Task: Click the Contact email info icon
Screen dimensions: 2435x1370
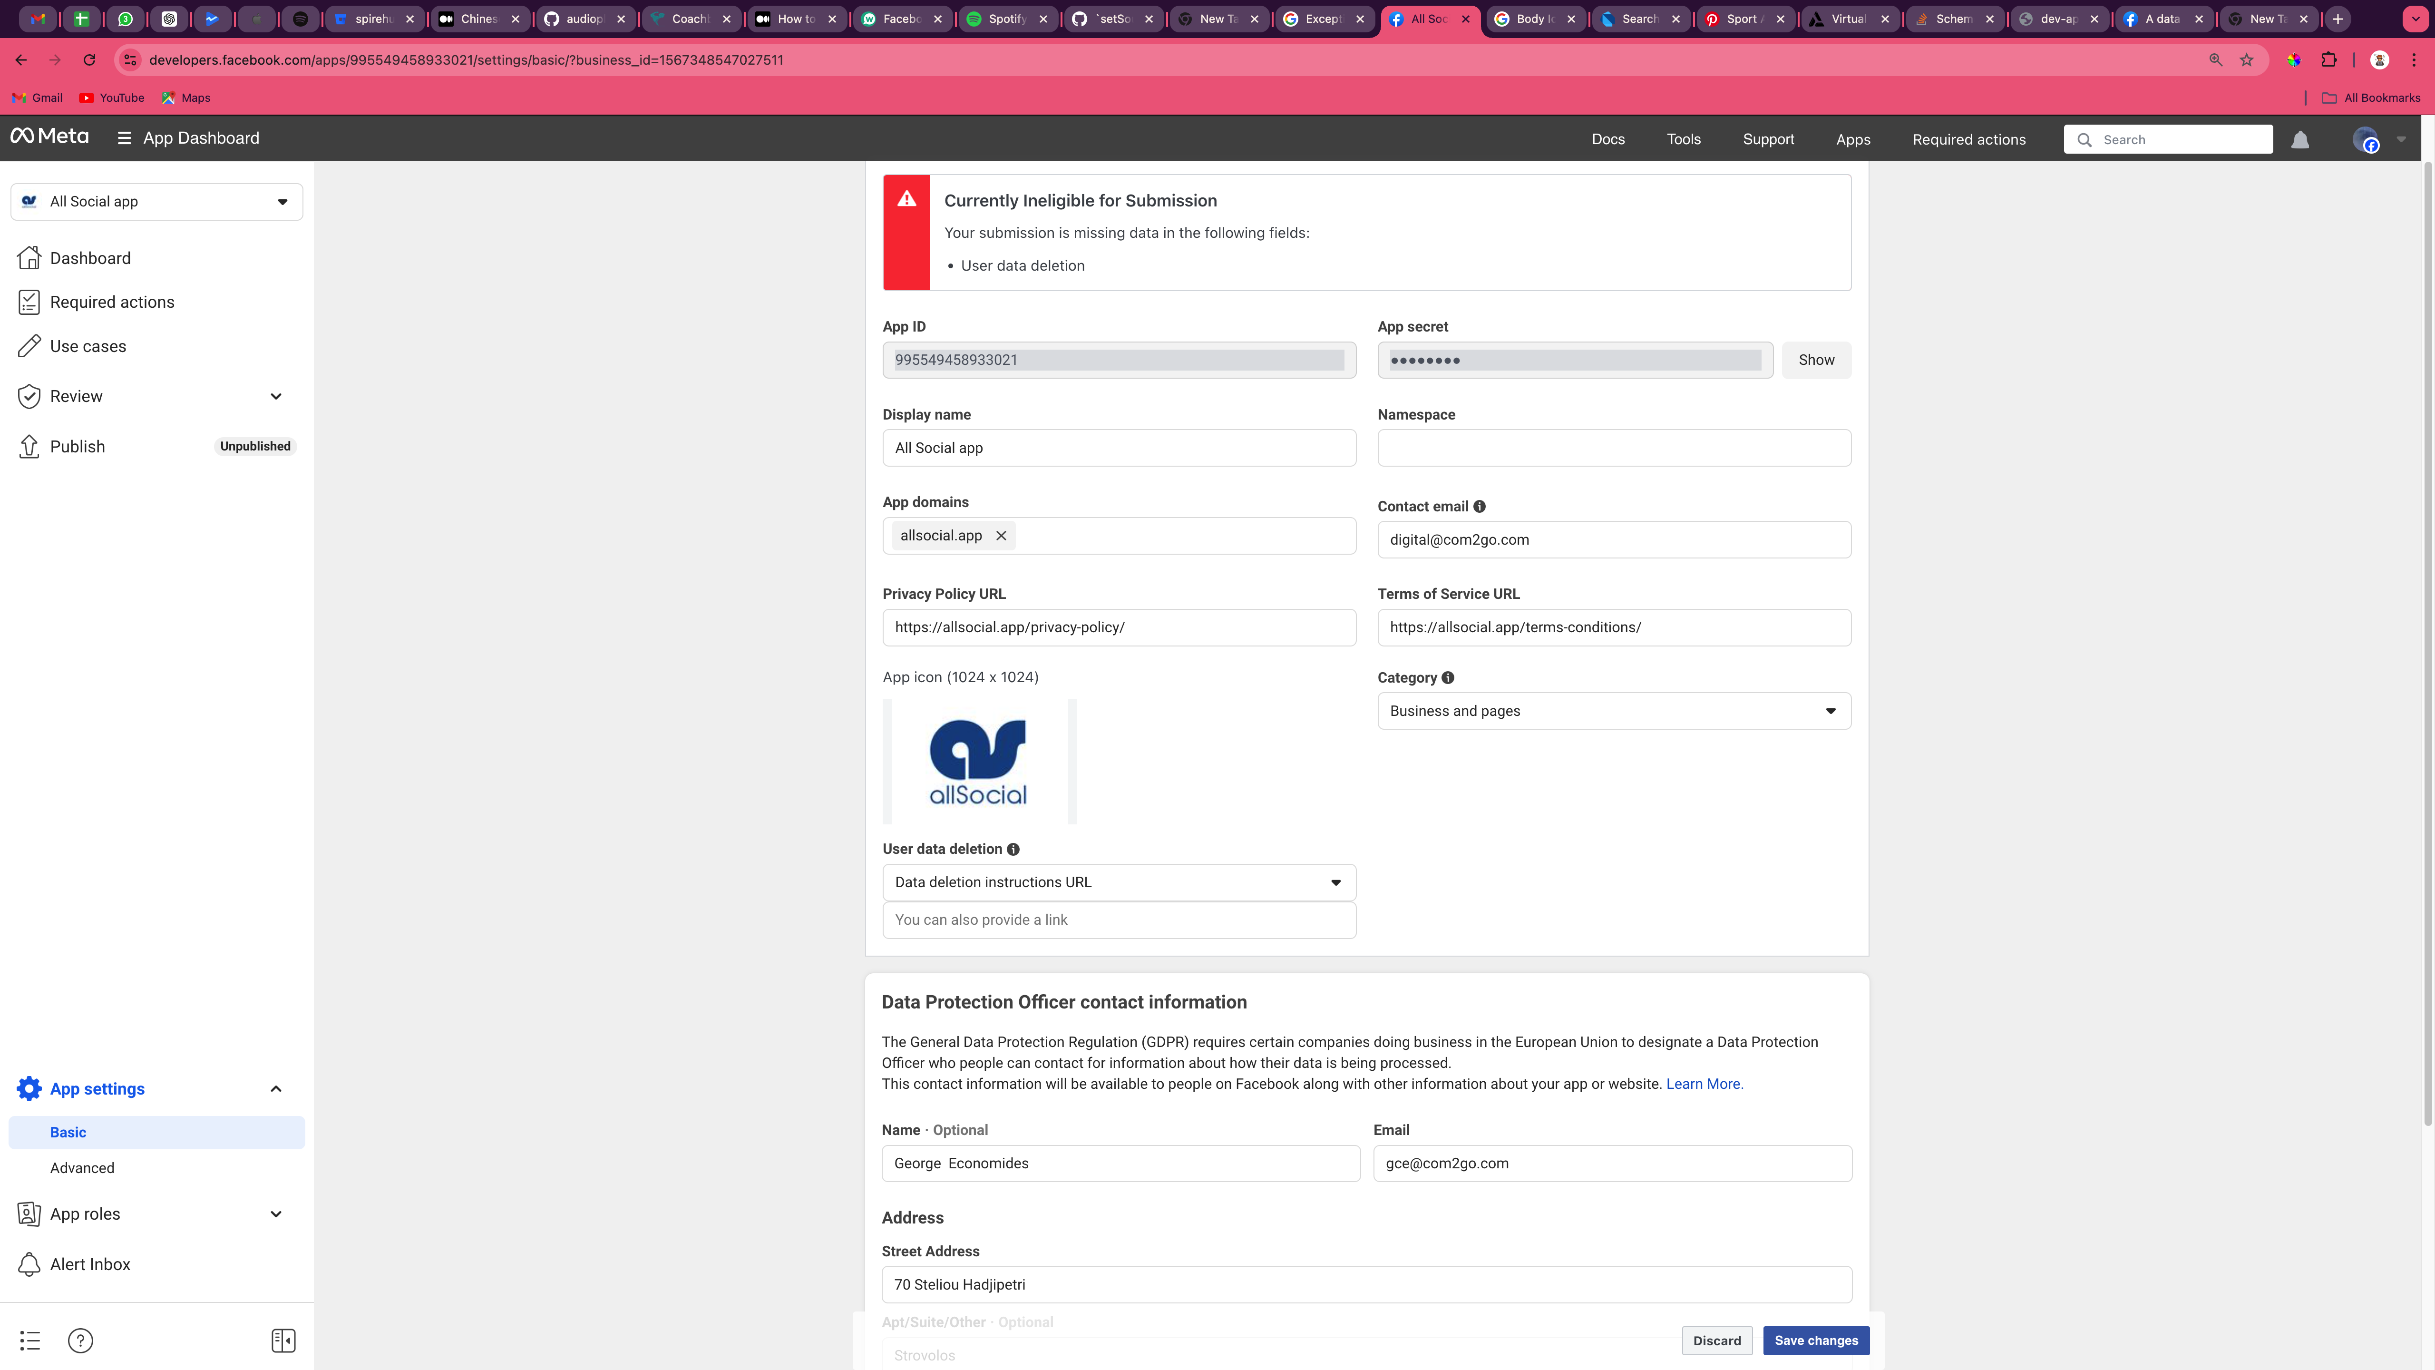Action: [x=1480, y=507]
